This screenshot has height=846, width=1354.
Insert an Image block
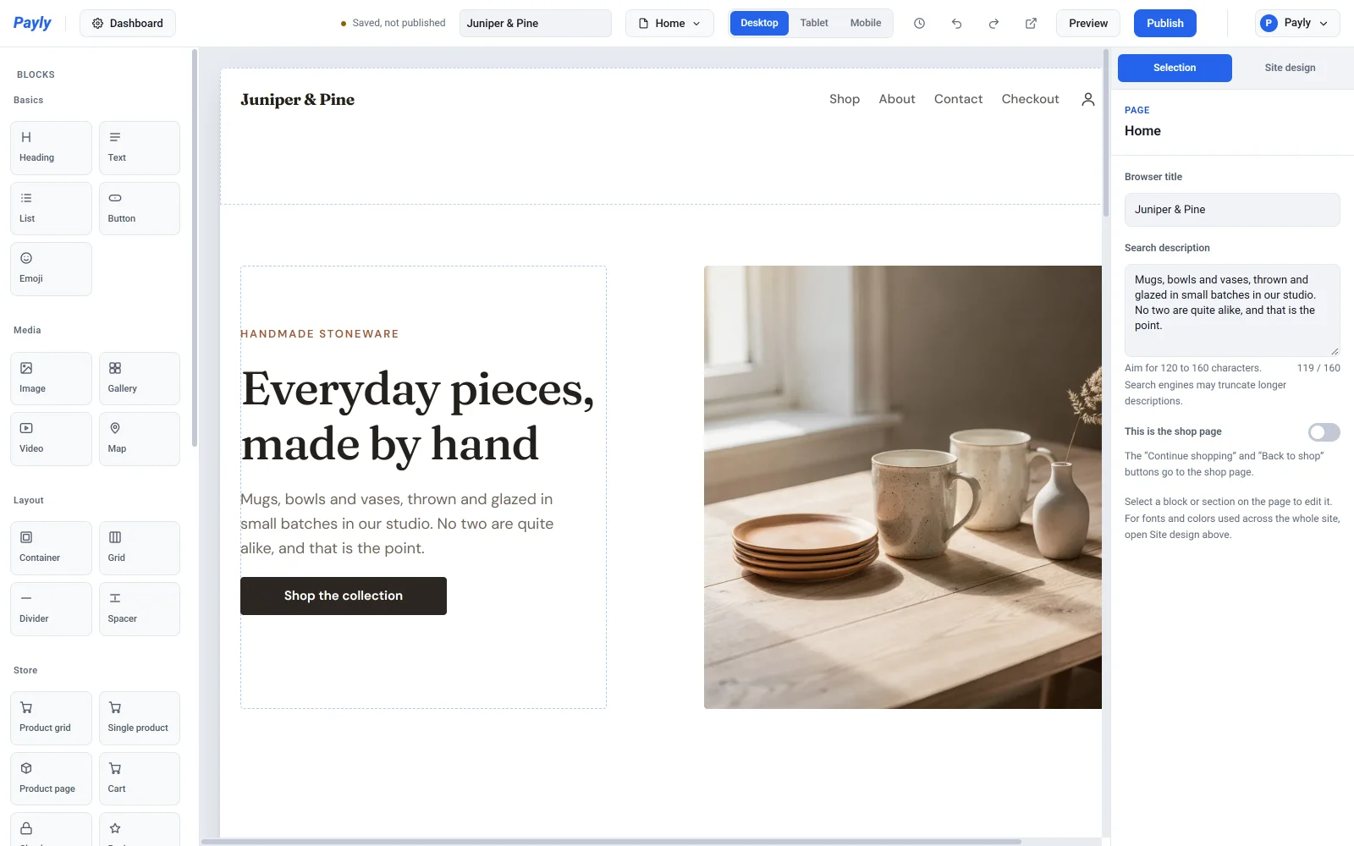(51, 378)
